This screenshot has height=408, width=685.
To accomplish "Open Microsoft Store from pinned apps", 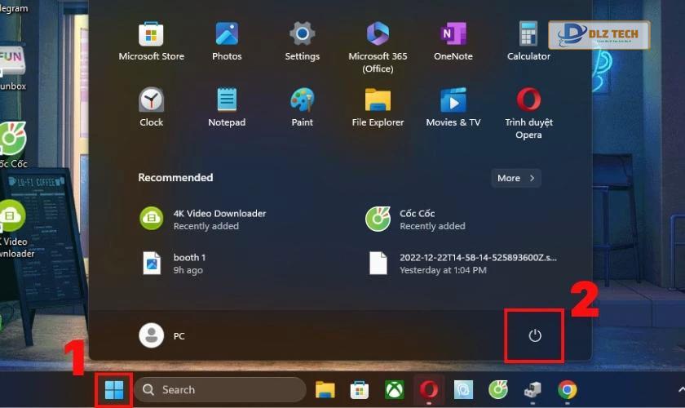I will [151, 41].
